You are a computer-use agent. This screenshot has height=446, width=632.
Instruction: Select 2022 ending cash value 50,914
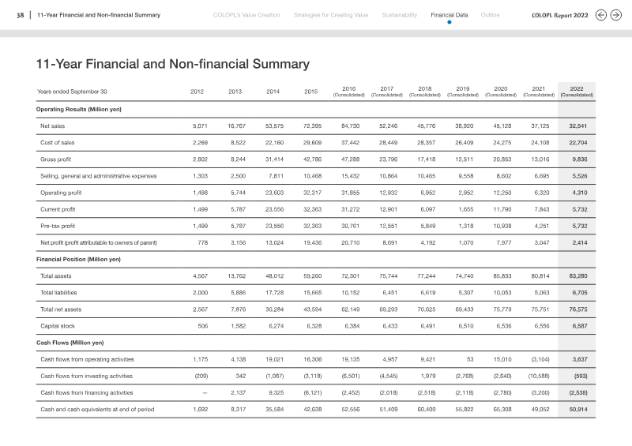pyautogui.click(x=578, y=410)
